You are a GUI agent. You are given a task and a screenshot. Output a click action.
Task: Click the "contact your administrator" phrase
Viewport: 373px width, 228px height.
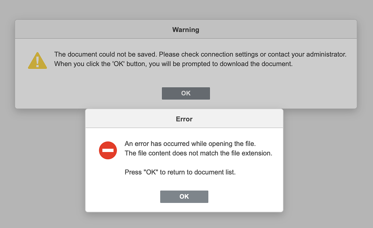(x=307, y=55)
